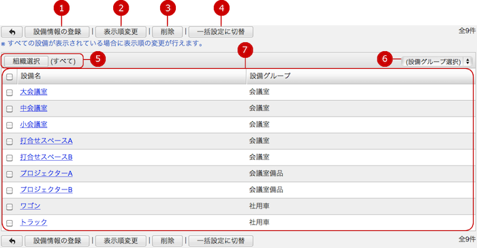Image resolution: width=477 pixels, height=248 pixels.
Task: Click 会議室備品 cell in プロジェクターA row
Action: pos(266,174)
